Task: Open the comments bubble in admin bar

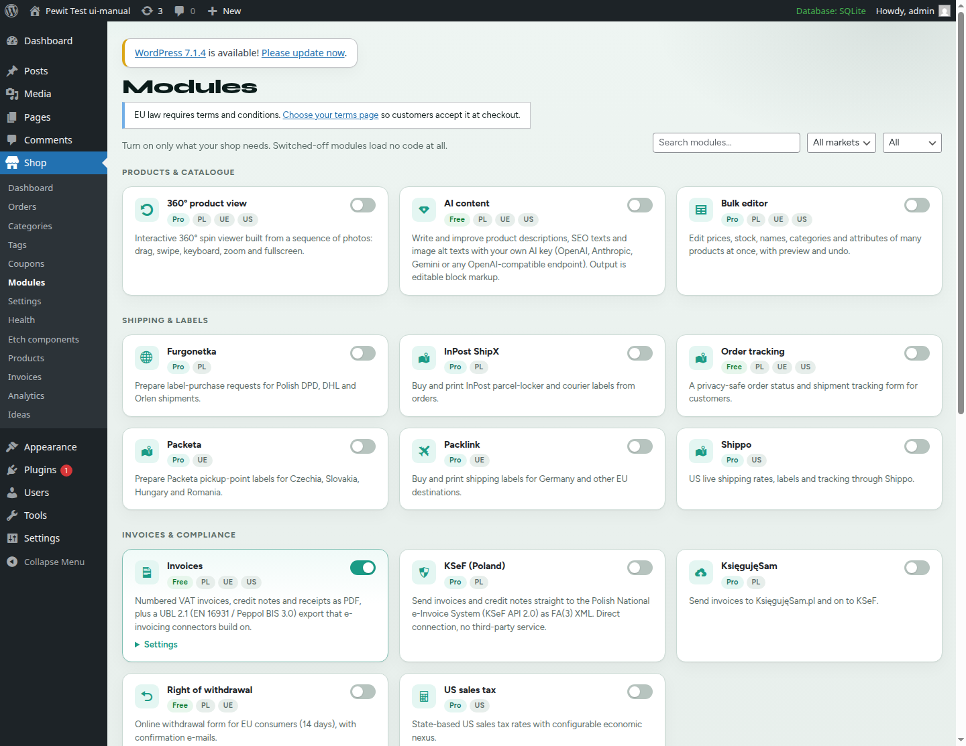Action: tap(184, 11)
